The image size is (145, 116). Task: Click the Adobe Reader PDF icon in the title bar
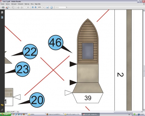[1, 2]
